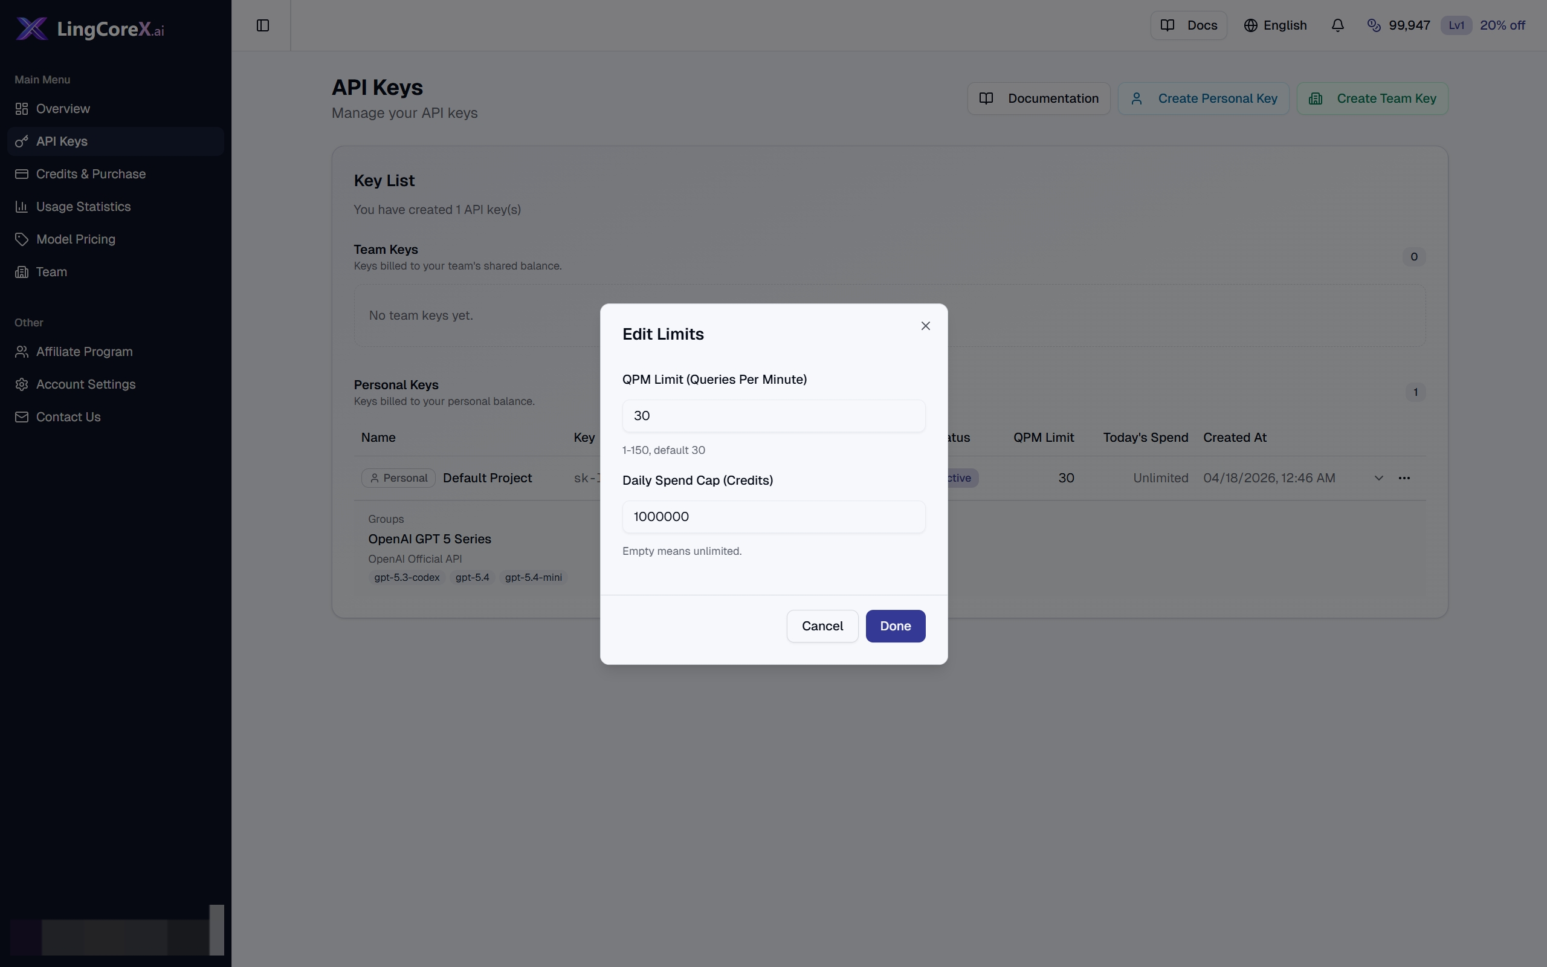Focus the QPM Limit input field
1547x967 pixels.
[x=773, y=416]
